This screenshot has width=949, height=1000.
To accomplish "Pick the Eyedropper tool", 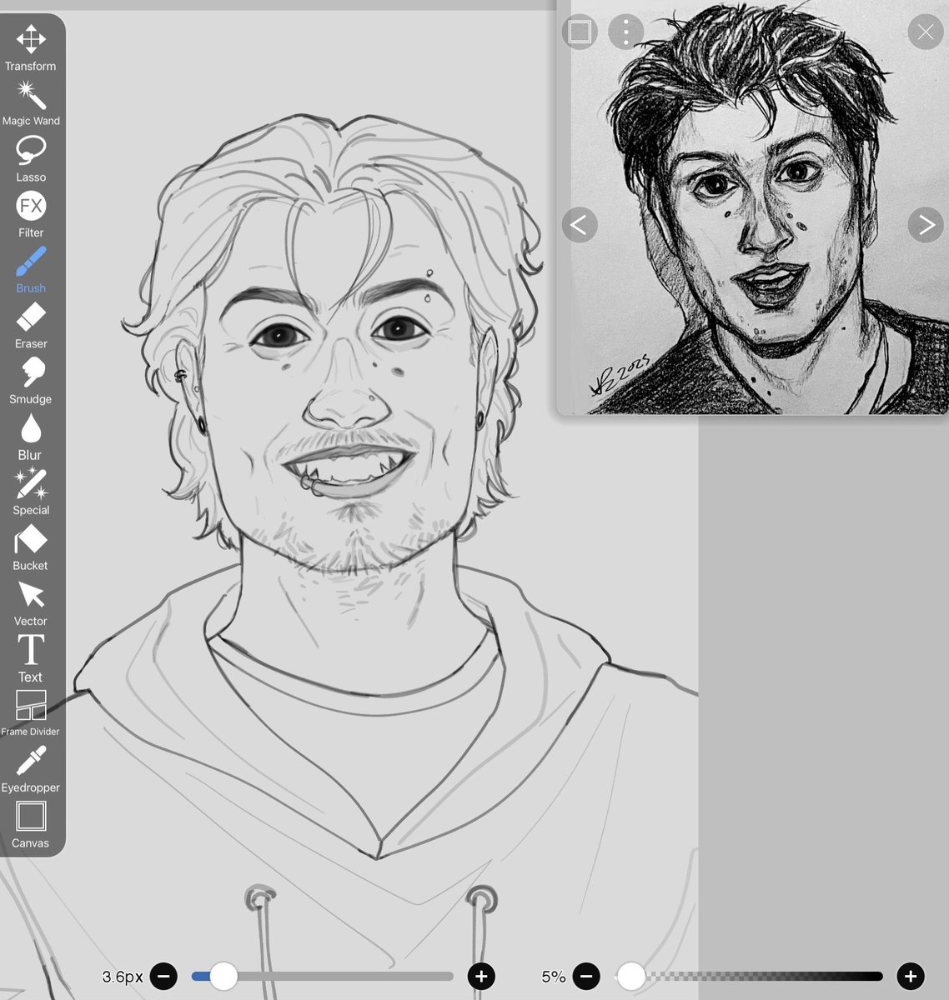I will point(31,769).
